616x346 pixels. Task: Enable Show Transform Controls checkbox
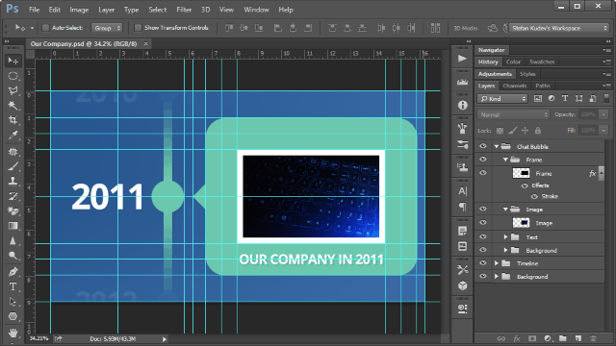tap(138, 28)
